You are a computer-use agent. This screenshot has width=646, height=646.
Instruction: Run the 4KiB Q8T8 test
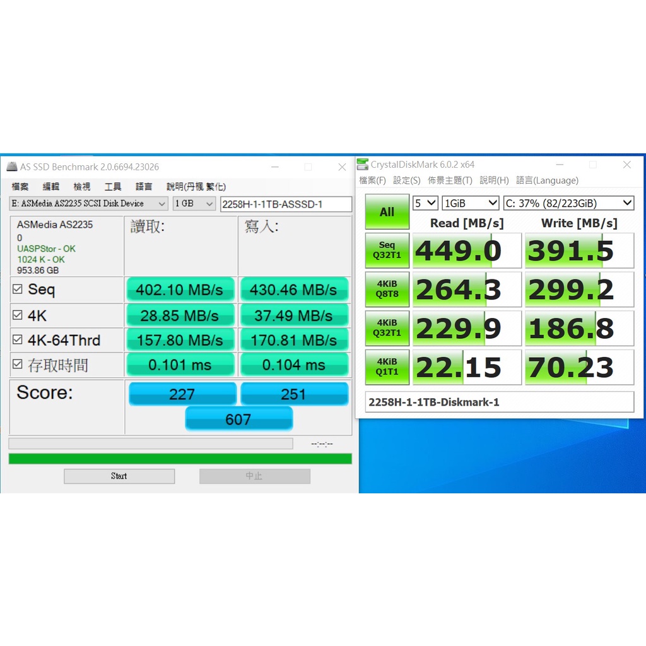point(387,289)
